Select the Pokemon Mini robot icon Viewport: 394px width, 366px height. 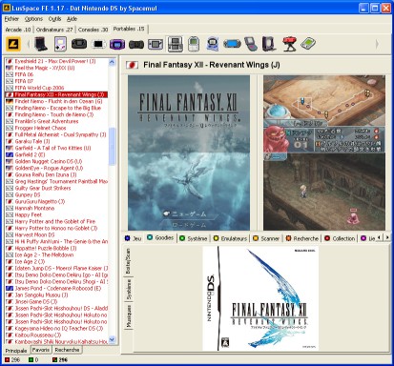213,44
